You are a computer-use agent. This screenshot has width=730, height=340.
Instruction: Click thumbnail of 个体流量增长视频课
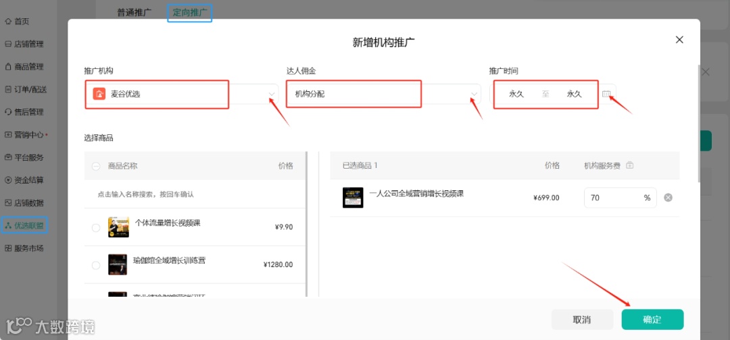coord(119,227)
